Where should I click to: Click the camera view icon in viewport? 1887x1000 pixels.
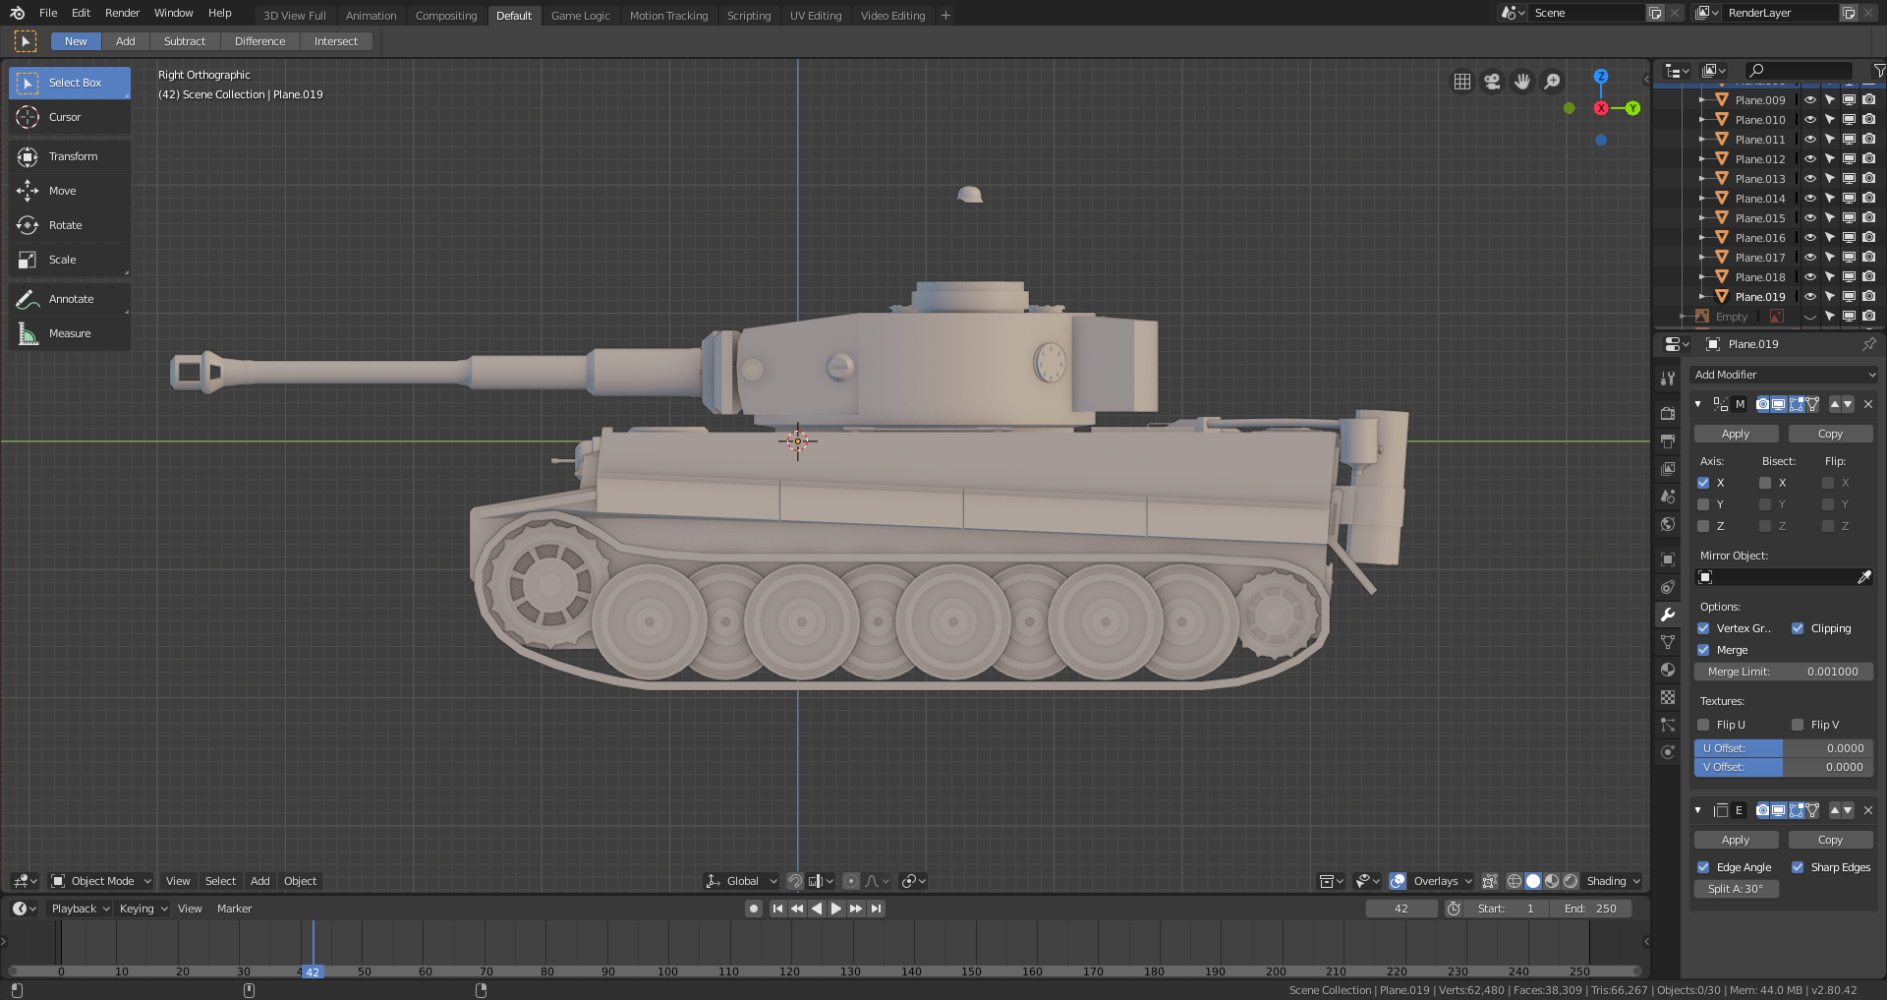click(x=1492, y=82)
